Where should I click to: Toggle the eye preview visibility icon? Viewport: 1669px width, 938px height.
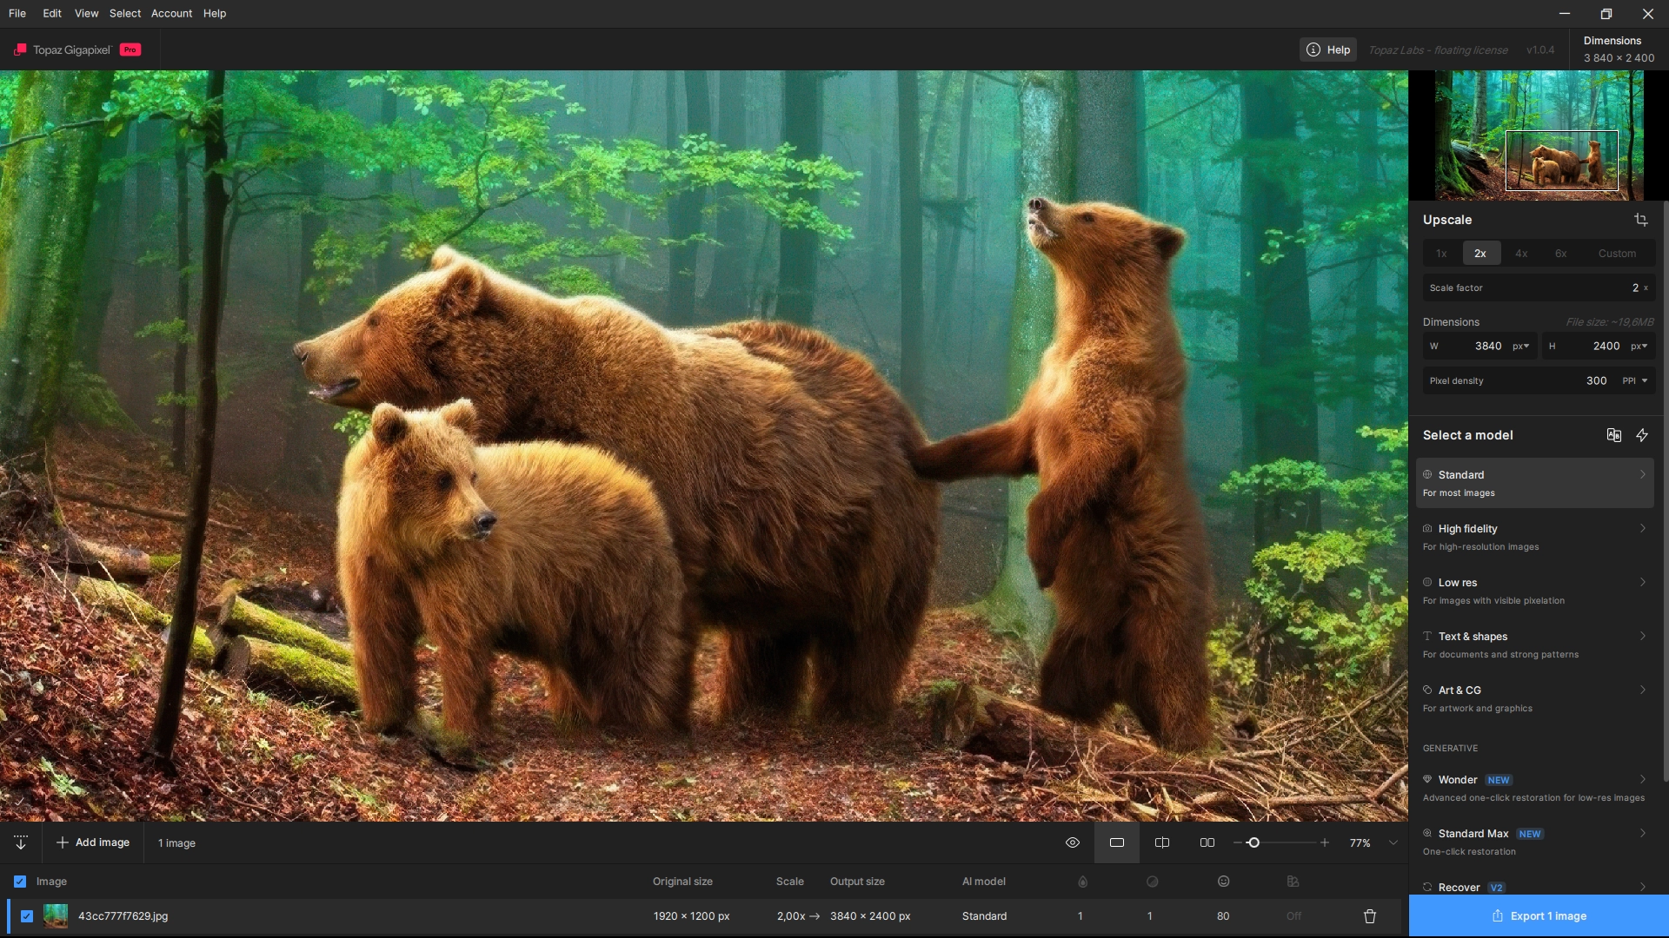pyautogui.click(x=1073, y=842)
